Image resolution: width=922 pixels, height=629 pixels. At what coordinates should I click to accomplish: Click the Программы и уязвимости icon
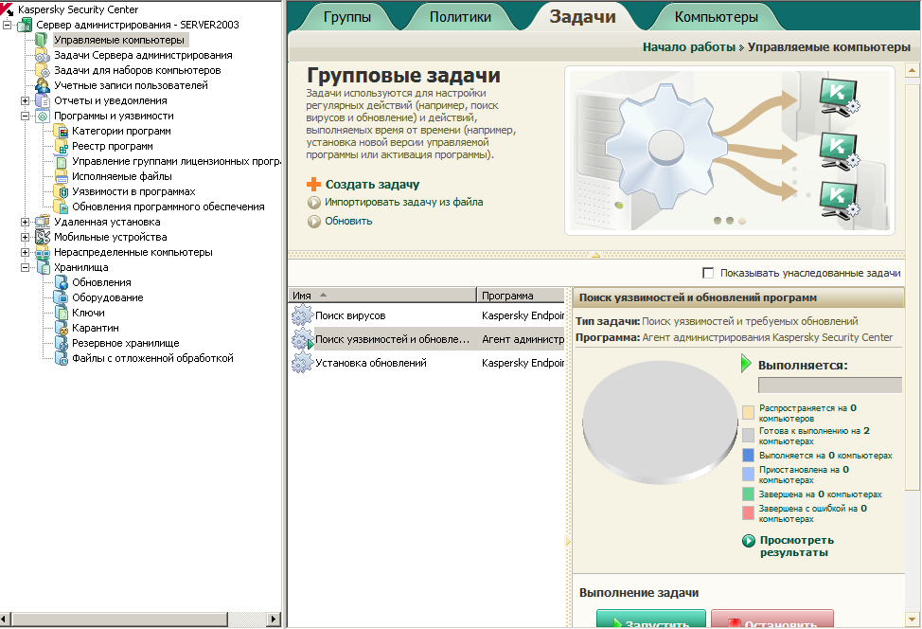(x=43, y=116)
